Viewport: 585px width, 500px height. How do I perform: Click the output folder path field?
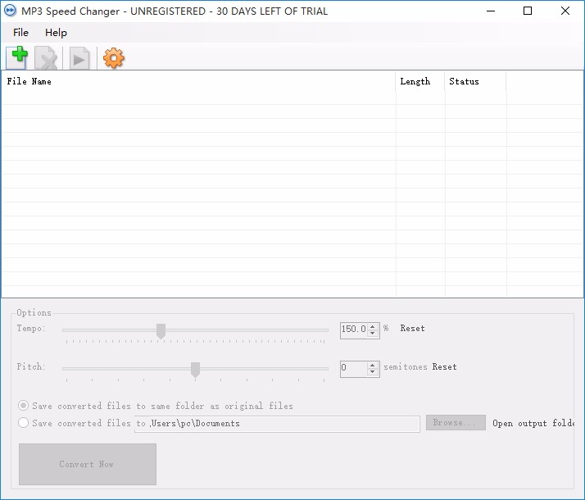(x=277, y=424)
